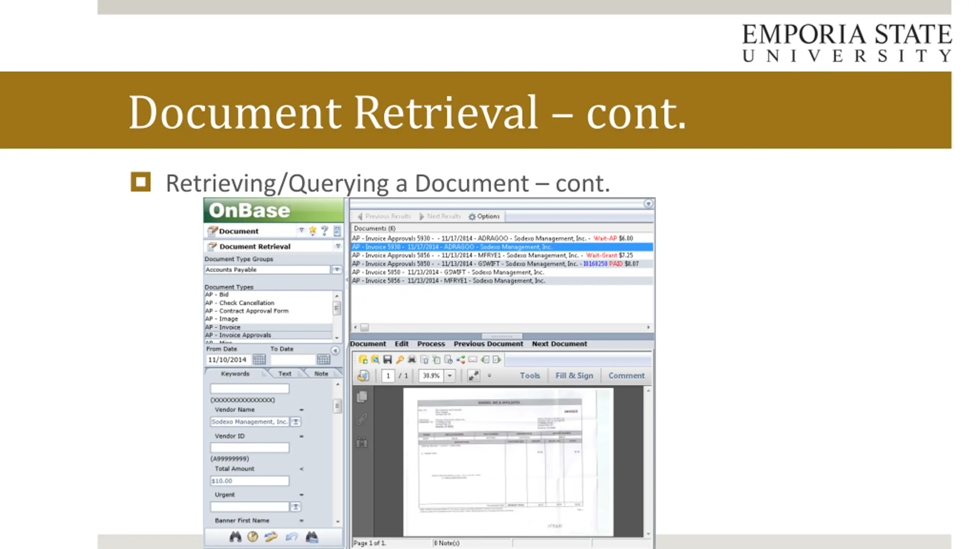
Task: Click the paperclip Attachments icon in PDF sidebar
Action: coord(362,420)
